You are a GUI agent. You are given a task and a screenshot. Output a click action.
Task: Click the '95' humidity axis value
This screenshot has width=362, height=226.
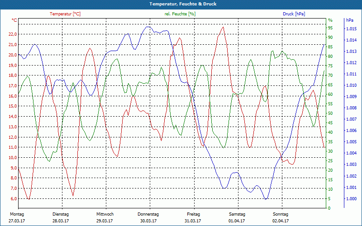pyautogui.click(x=330, y=28)
